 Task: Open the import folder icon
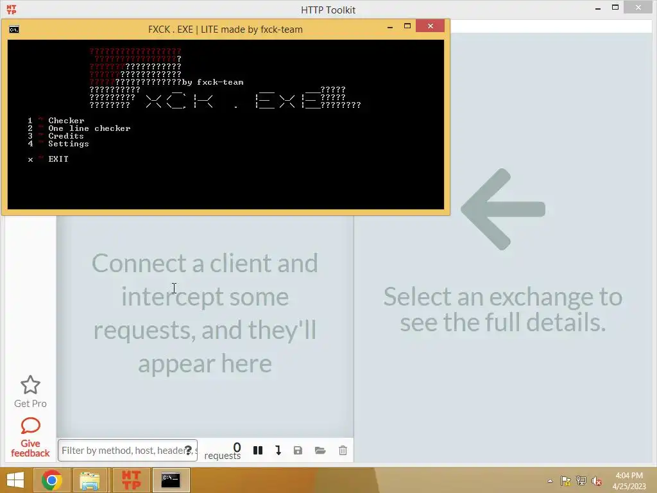pos(320,450)
